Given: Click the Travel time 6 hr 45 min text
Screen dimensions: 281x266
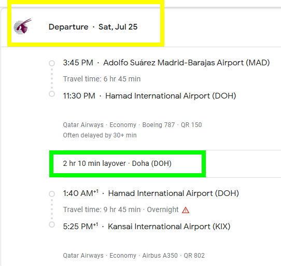Looking at the screenshot, I should [x=102, y=79].
